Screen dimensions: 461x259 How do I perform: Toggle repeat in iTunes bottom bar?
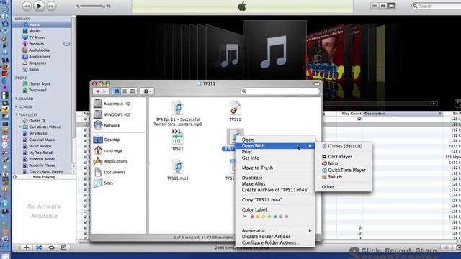51,247
